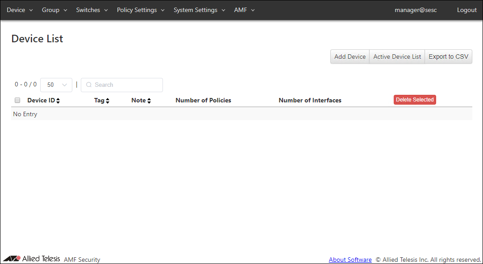Click the Allied Telesis logo

pyautogui.click(x=31, y=259)
